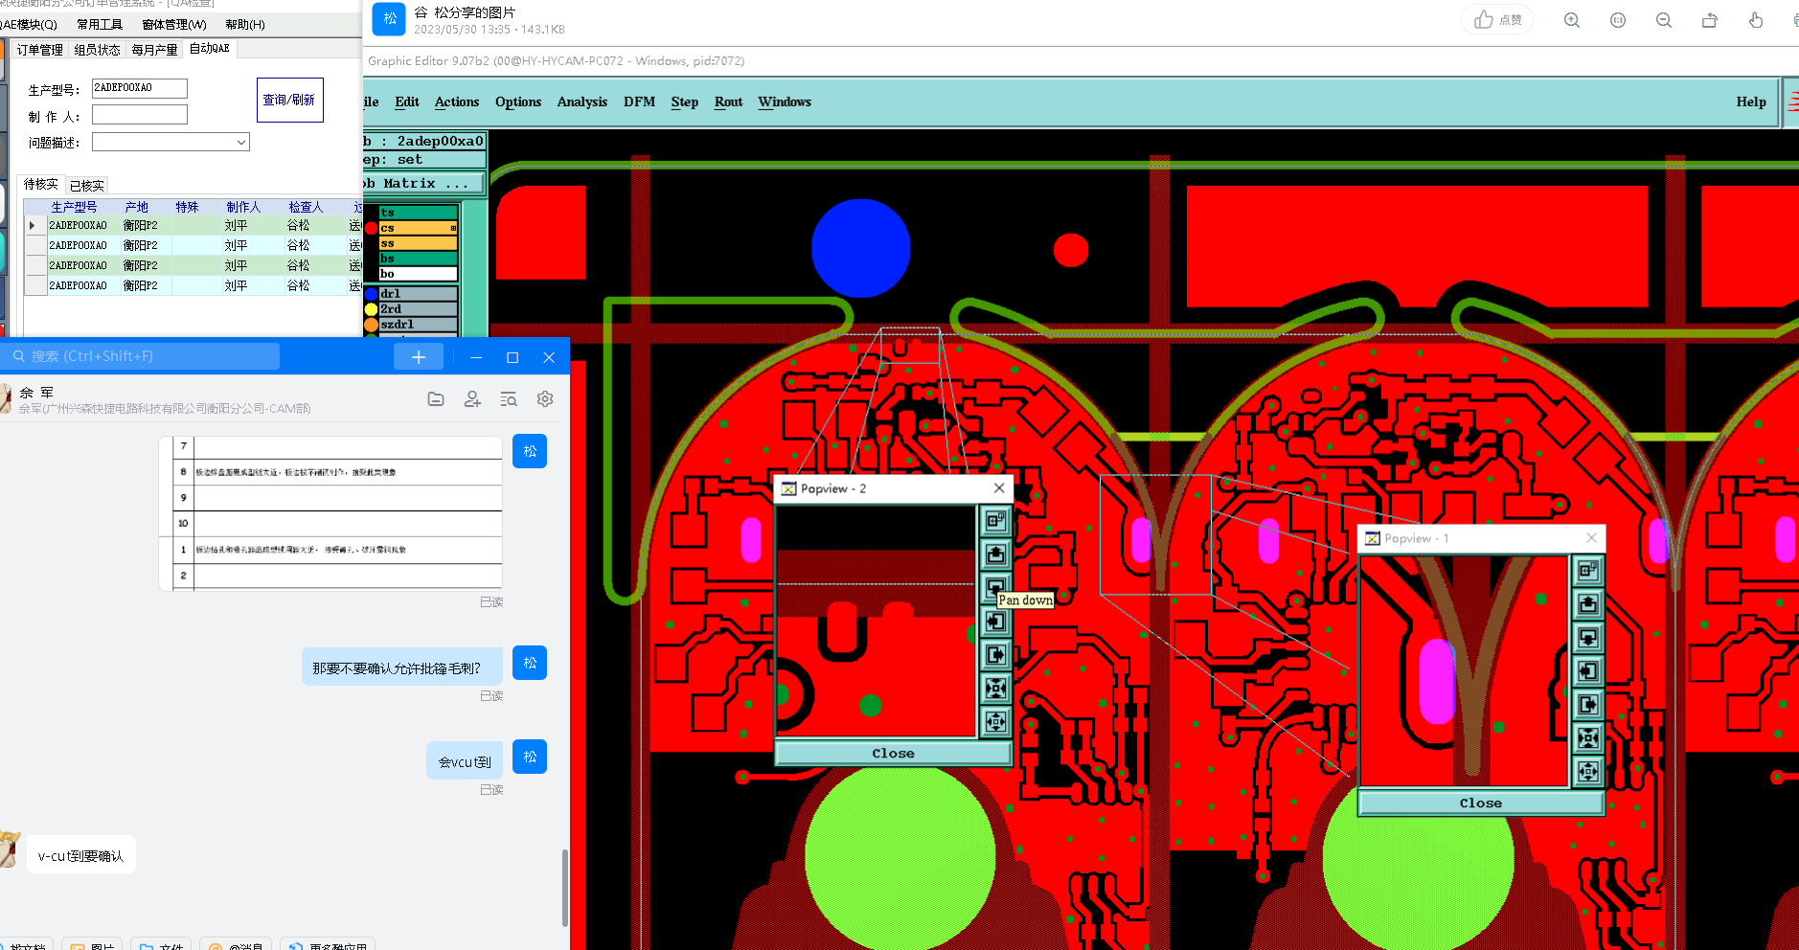Select the szdrl layer row

click(419, 325)
